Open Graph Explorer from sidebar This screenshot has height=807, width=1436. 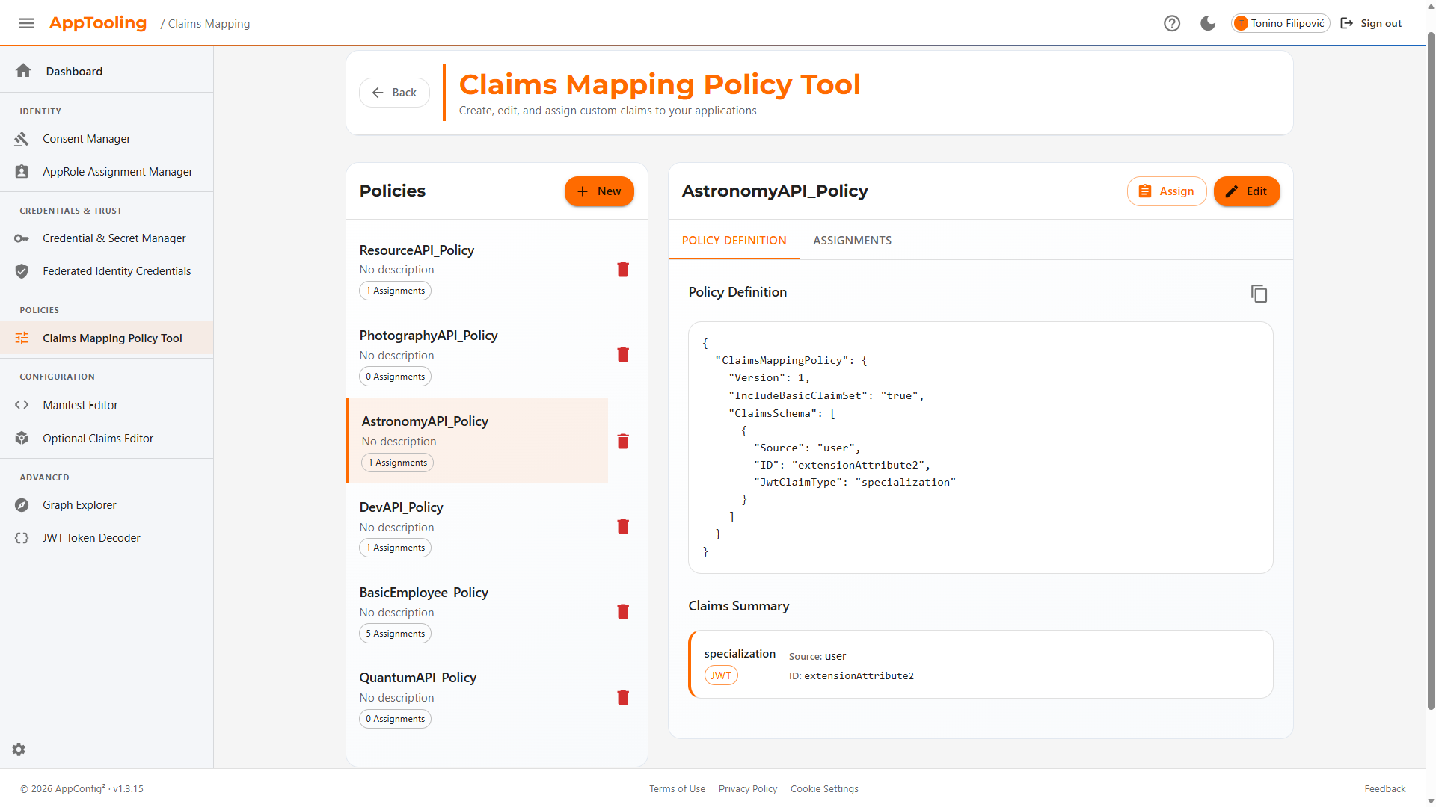79,505
